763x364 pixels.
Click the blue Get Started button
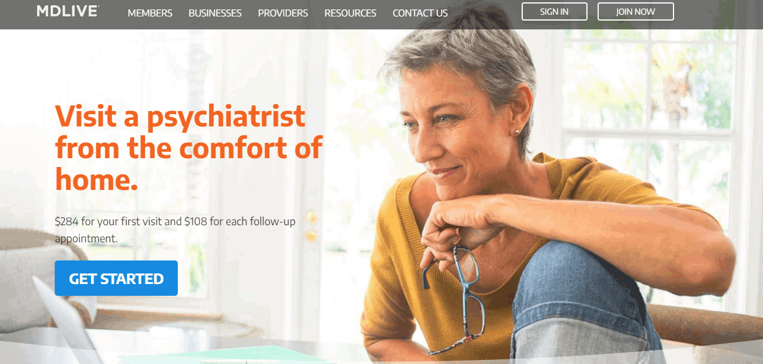(x=116, y=278)
